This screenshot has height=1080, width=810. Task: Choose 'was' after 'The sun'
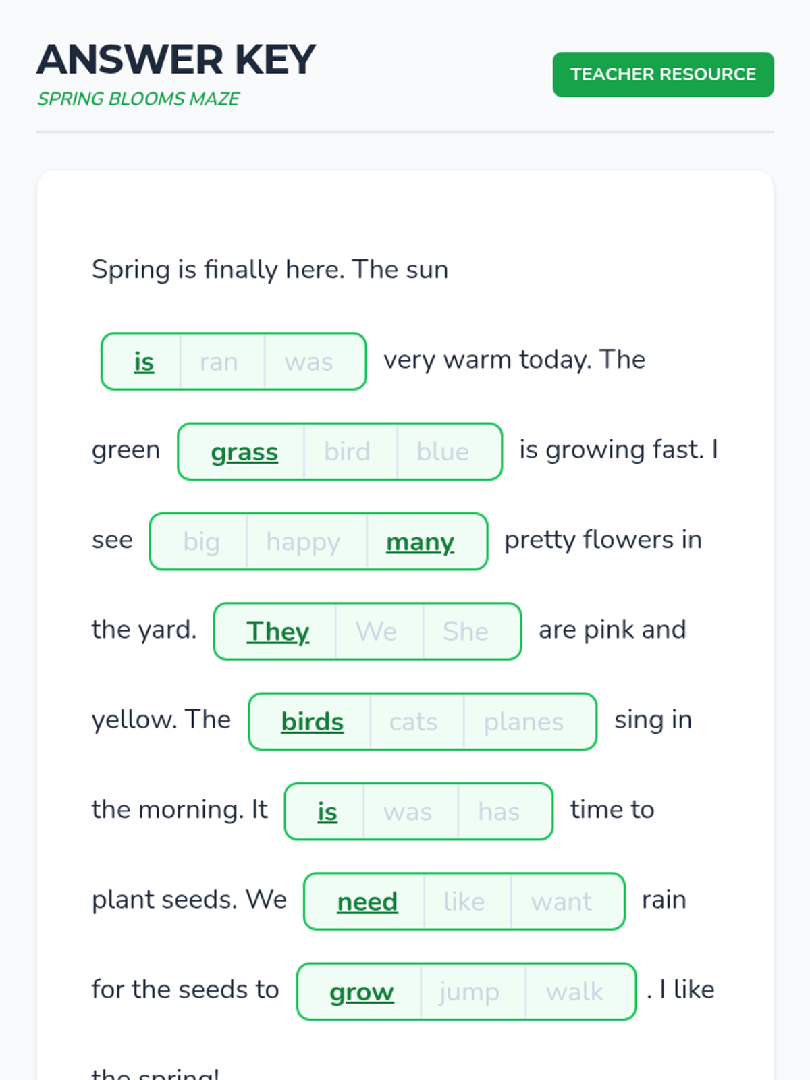click(x=308, y=362)
